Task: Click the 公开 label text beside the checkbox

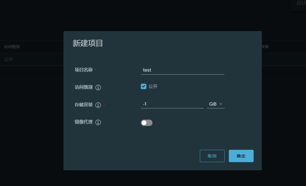Action: (x=153, y=87)
